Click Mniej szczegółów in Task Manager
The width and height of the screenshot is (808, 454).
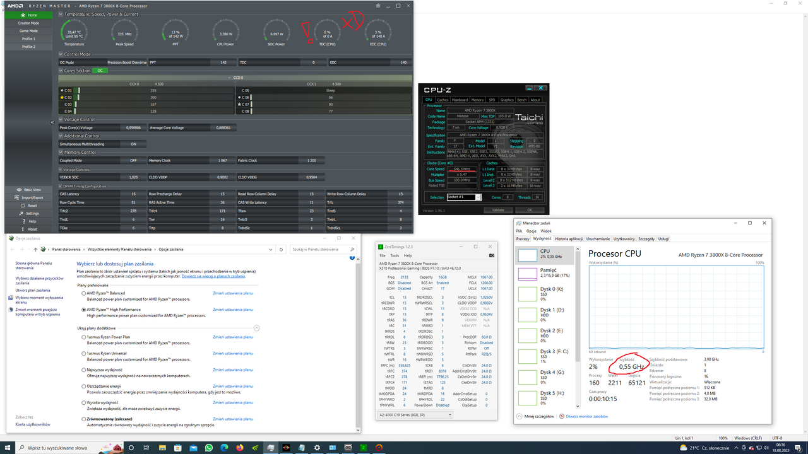click(535, 417)
